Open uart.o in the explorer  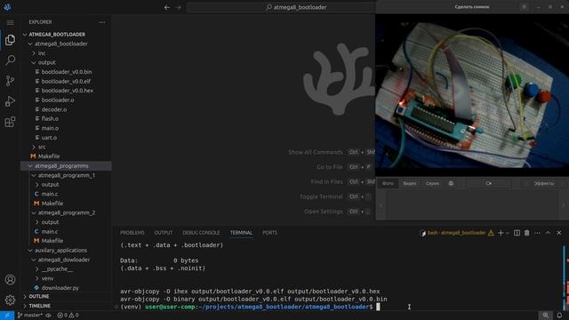click(x=49, y=138)
